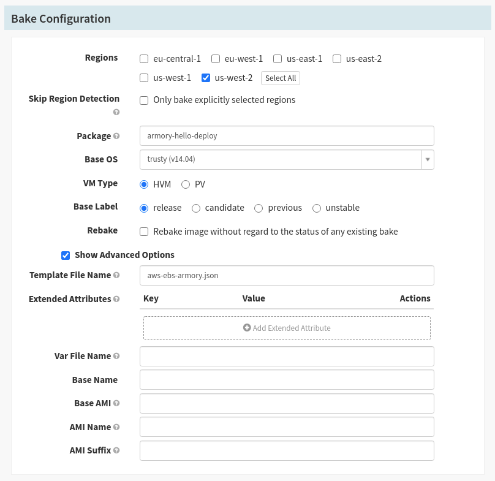This screenshot has height=481, width=495.
Task: Click the AMI Suffix help icon
Action: (116, 450)
